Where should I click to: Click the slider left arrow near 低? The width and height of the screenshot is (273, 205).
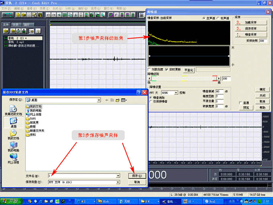coord(150,78)
